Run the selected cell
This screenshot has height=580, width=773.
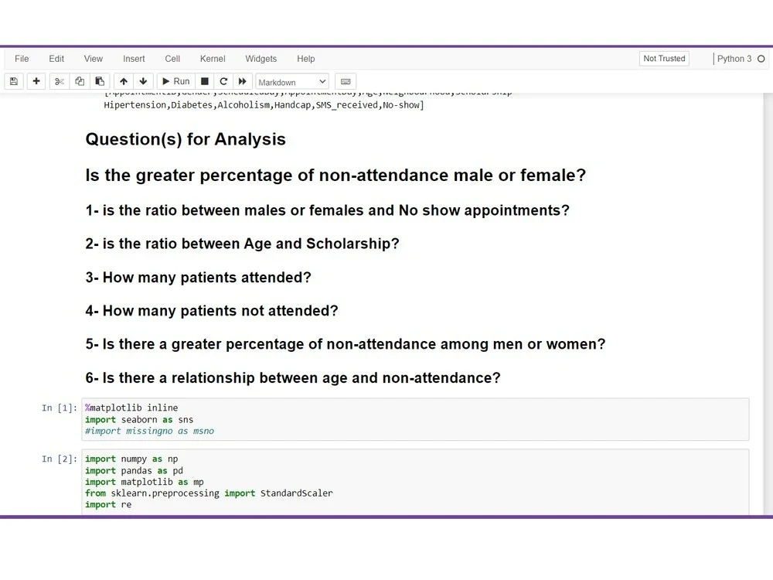point(176,81)
